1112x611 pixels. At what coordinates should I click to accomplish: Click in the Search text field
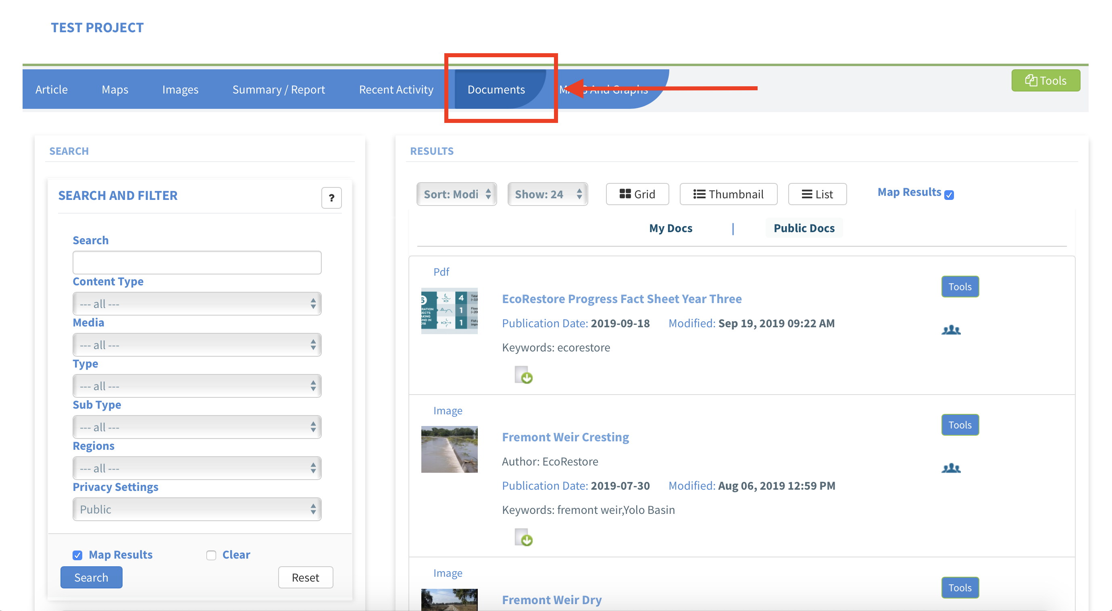point(197,262)
